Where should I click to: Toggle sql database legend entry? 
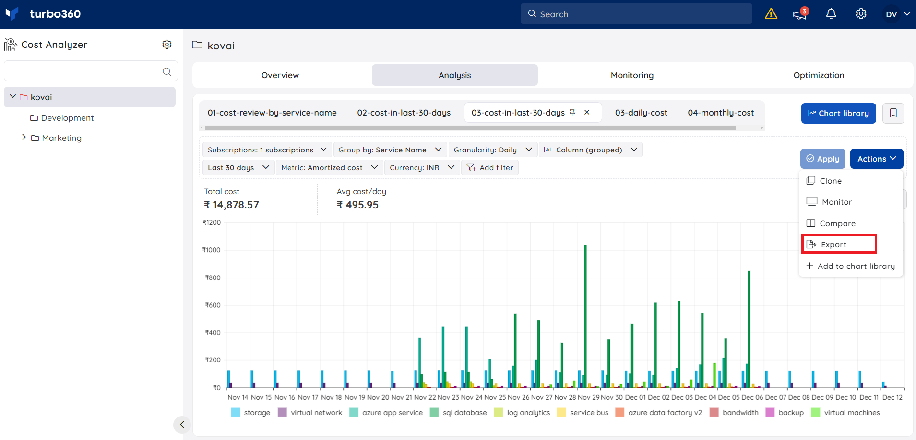coord(458,412)
